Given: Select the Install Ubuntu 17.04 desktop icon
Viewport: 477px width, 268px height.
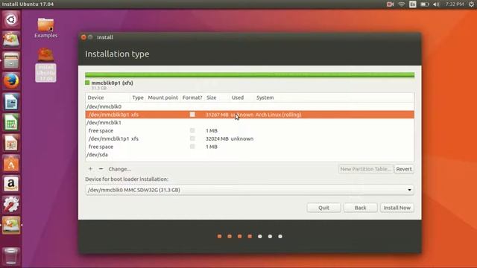Looking at the screenshot, I should pyautogui.click(x=45, y=65).
